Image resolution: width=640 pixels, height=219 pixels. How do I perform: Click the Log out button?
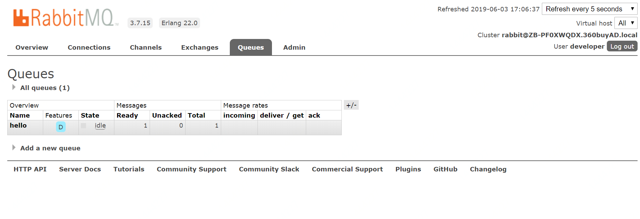(x=622, y=47)
